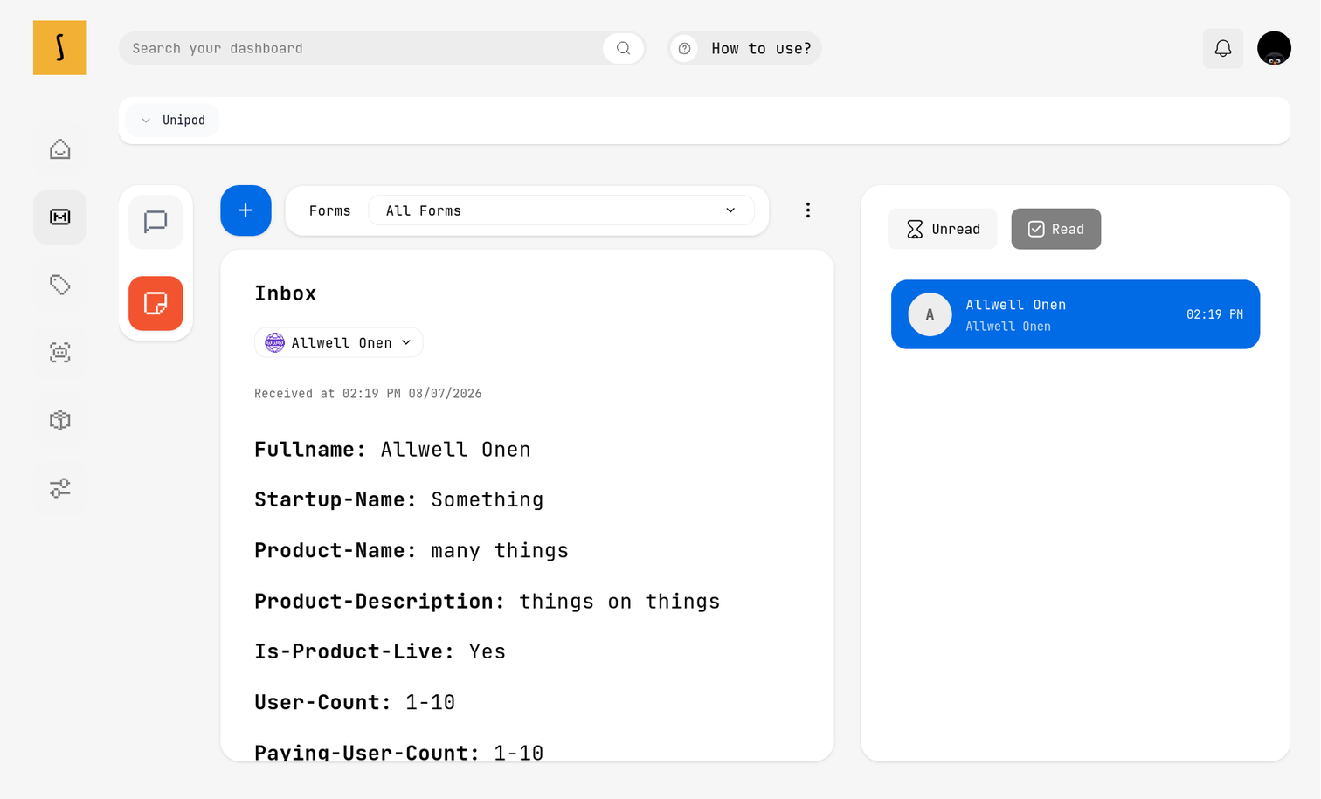Show Unread messages tab

coord(943,229)
